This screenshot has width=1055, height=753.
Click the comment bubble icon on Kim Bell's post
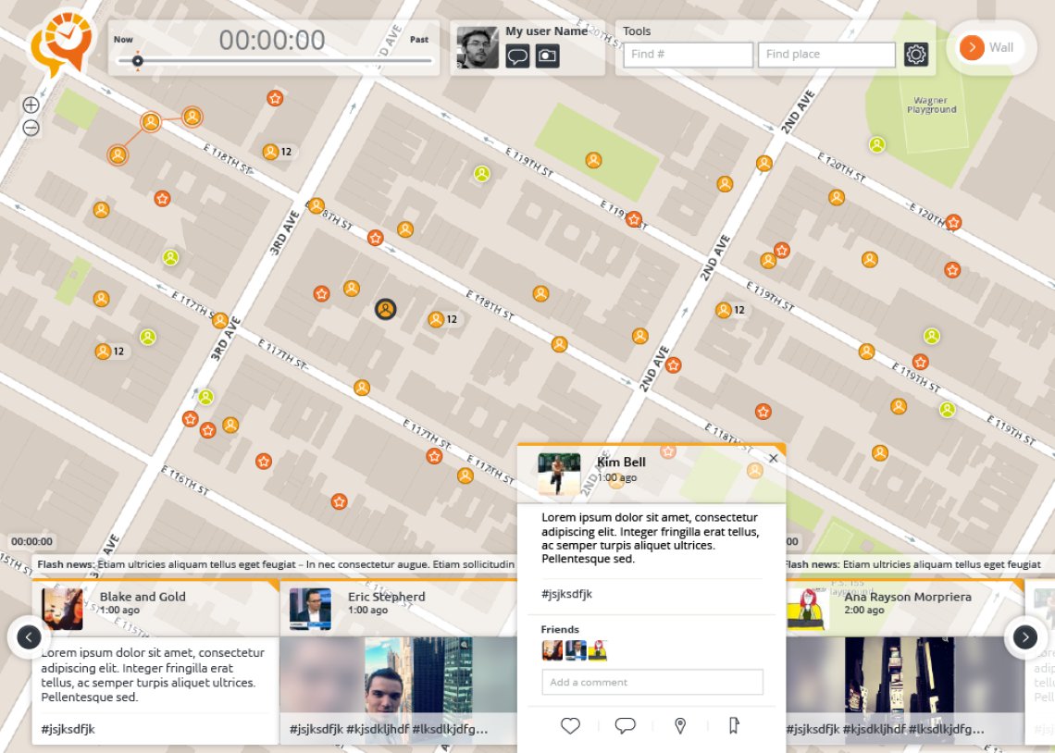point(625,725)
